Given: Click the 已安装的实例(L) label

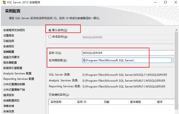Looking at the screenshot, I should 59,95.
